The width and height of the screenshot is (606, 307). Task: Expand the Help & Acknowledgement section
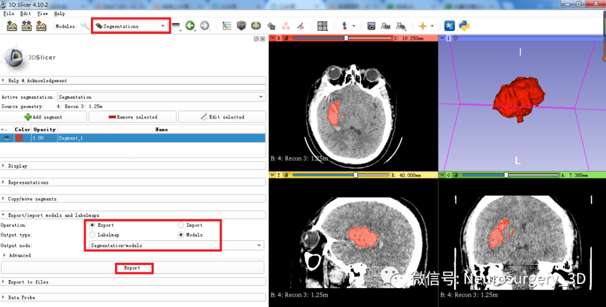(x=133, y=81)
